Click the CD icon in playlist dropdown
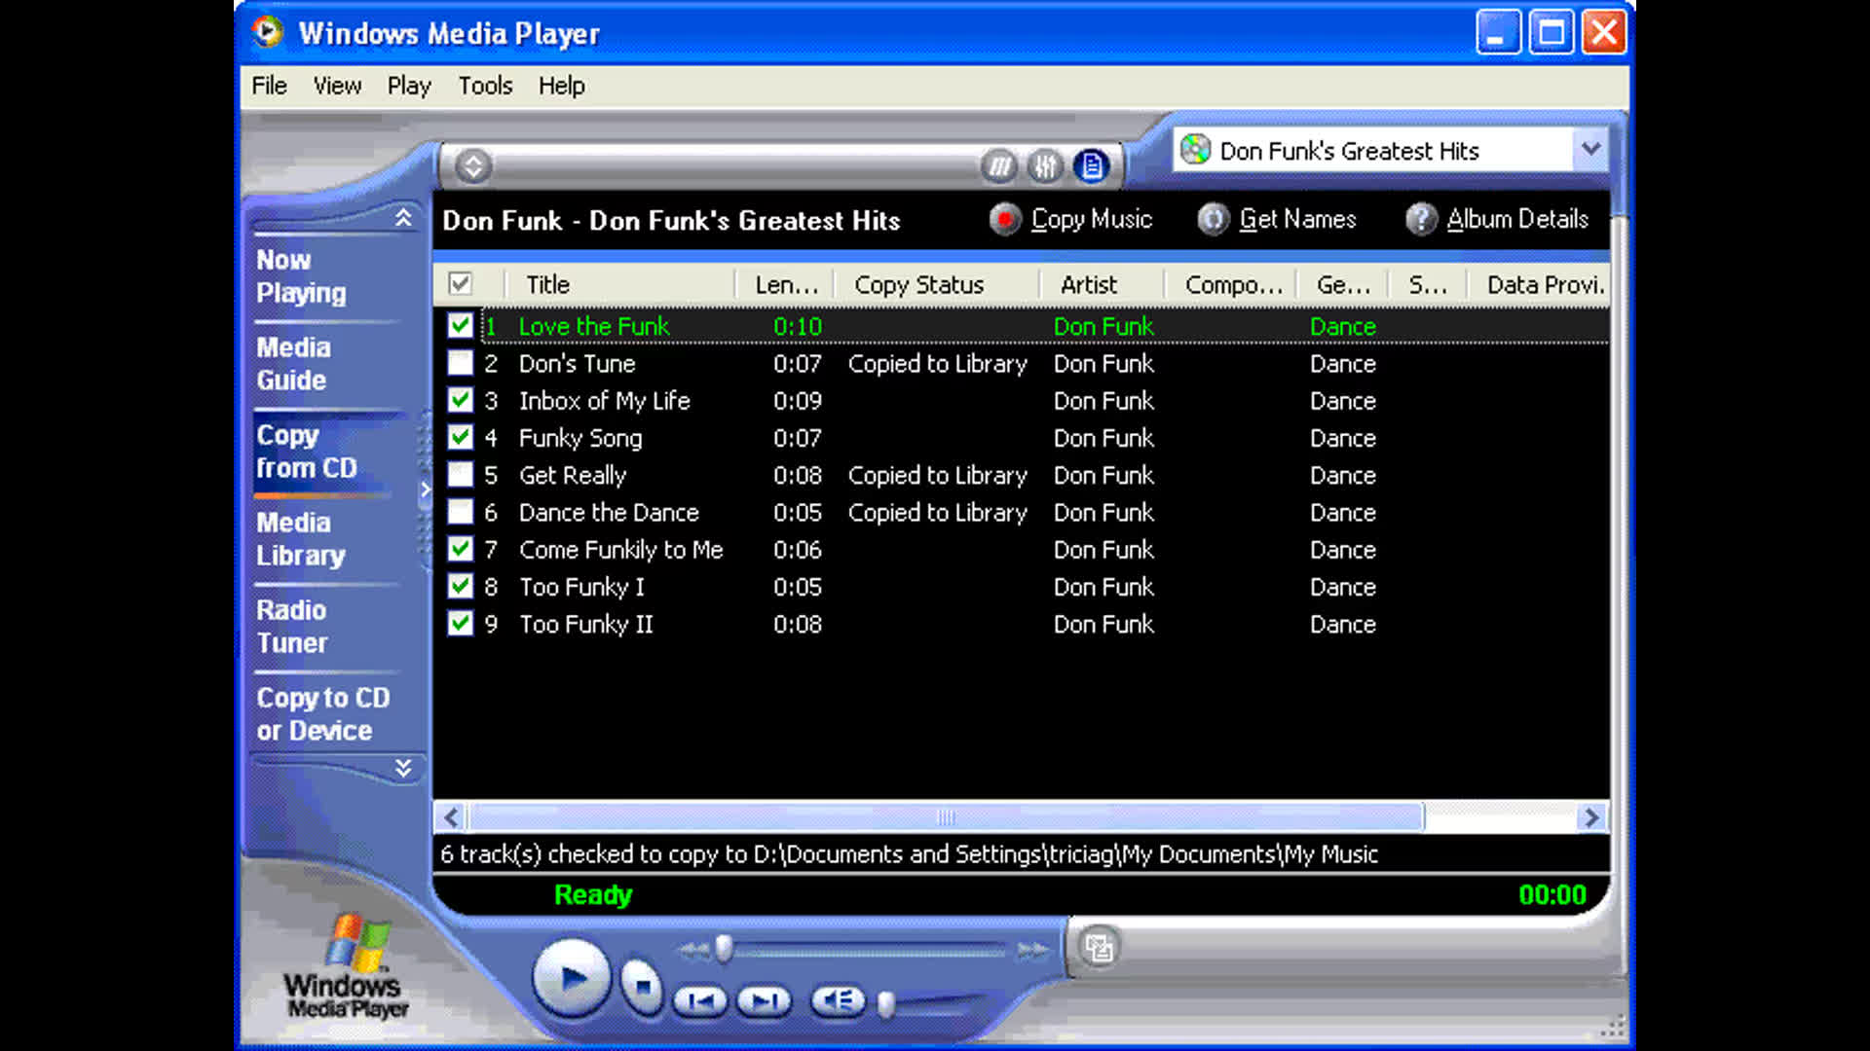Screen dimensions: 1870x1051 click(1195, 150)
